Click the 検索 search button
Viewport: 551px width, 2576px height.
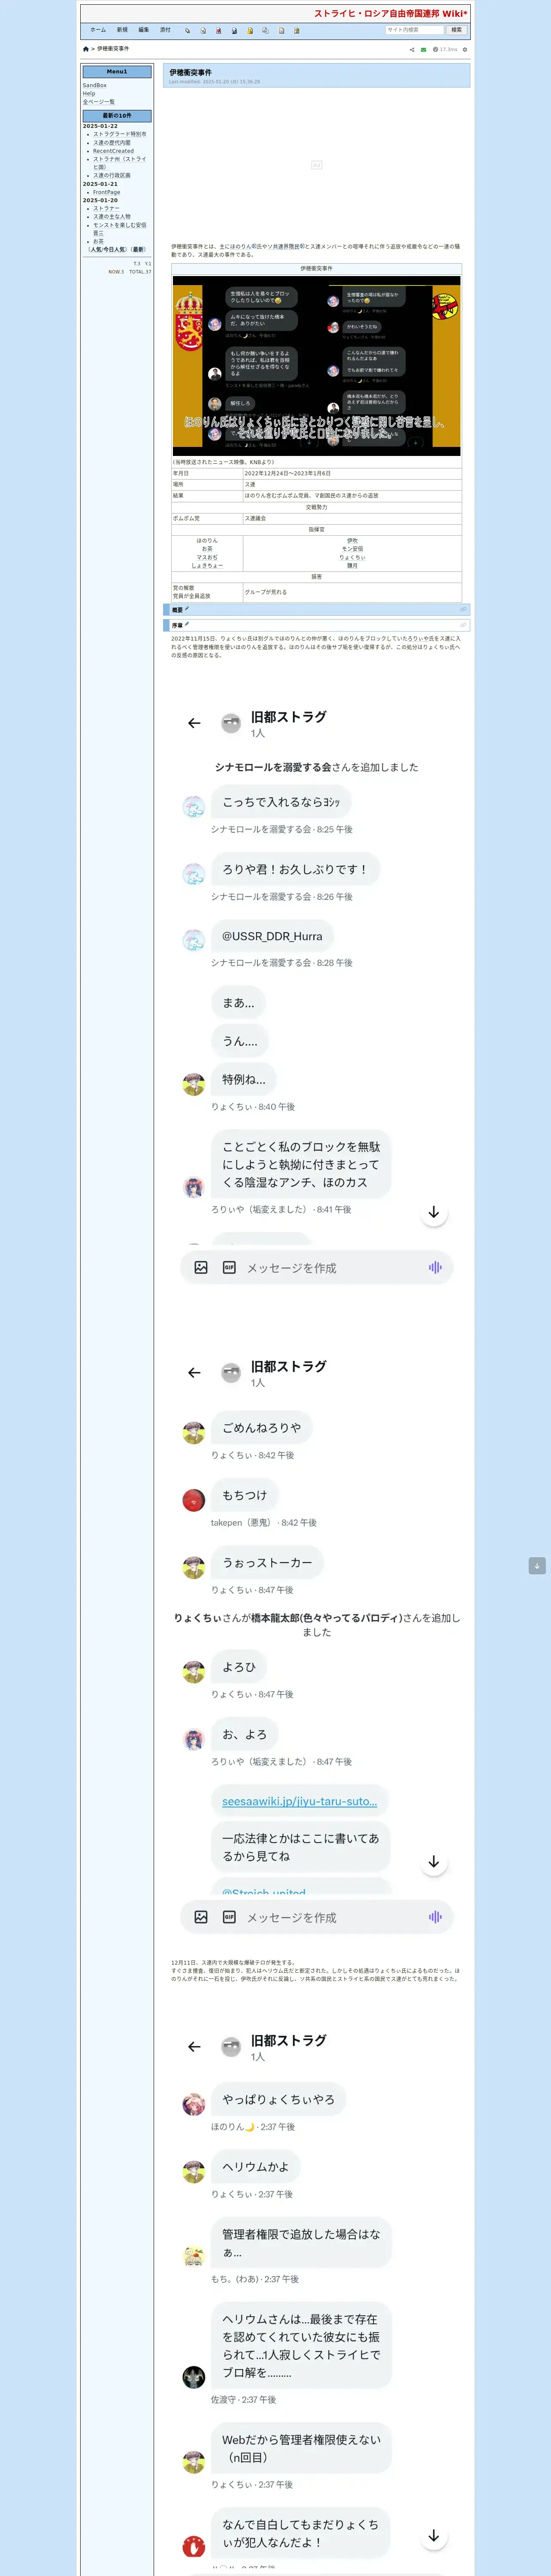[457, 30]
